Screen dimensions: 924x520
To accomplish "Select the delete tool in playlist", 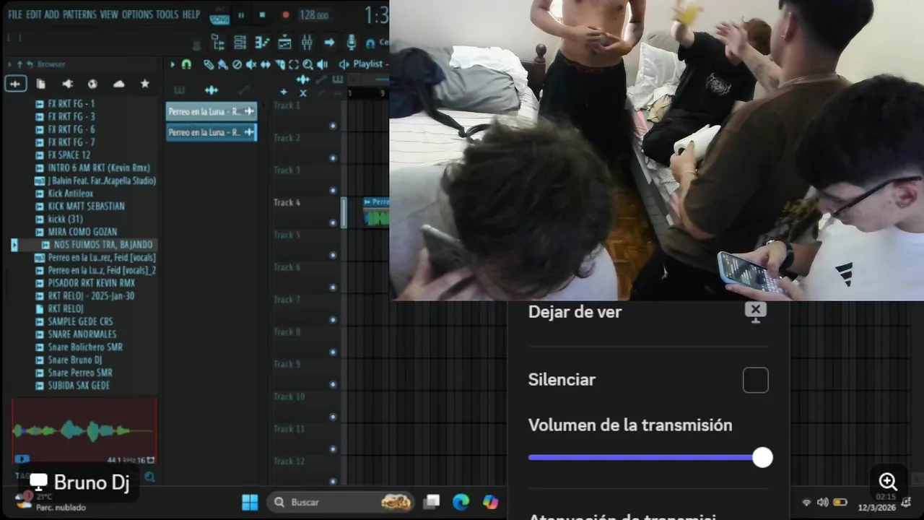I will [x=237, y=64].
